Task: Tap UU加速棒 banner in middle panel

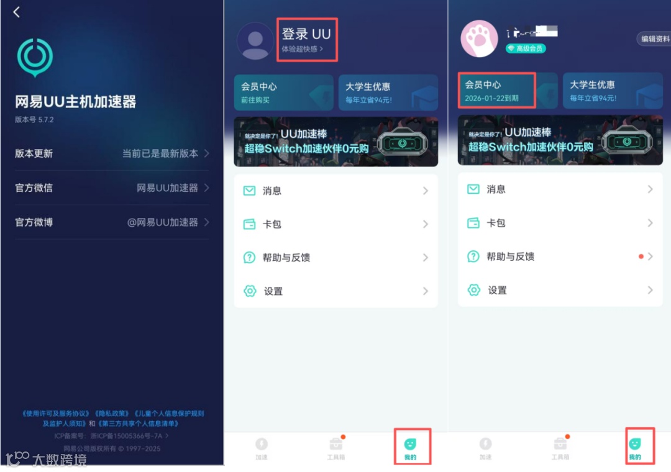Action: (336, 142)
